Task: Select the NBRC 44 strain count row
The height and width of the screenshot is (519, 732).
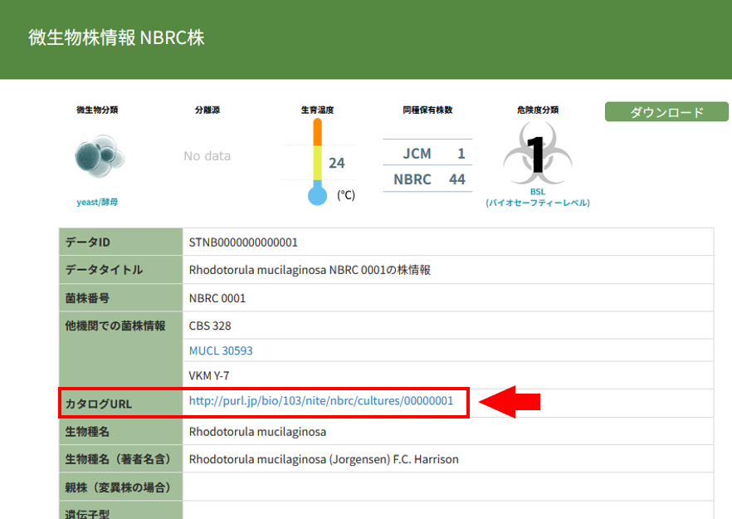Action: tap(427, 179)
